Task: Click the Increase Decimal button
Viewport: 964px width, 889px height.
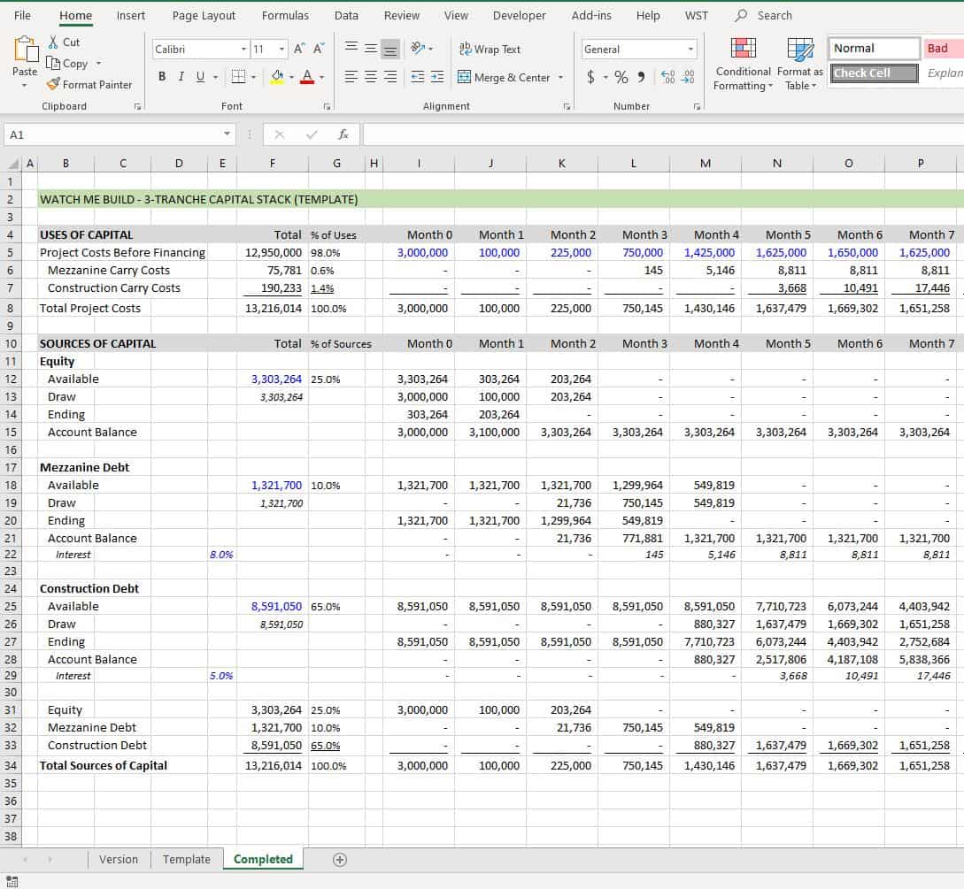Action: coord(667,77)
